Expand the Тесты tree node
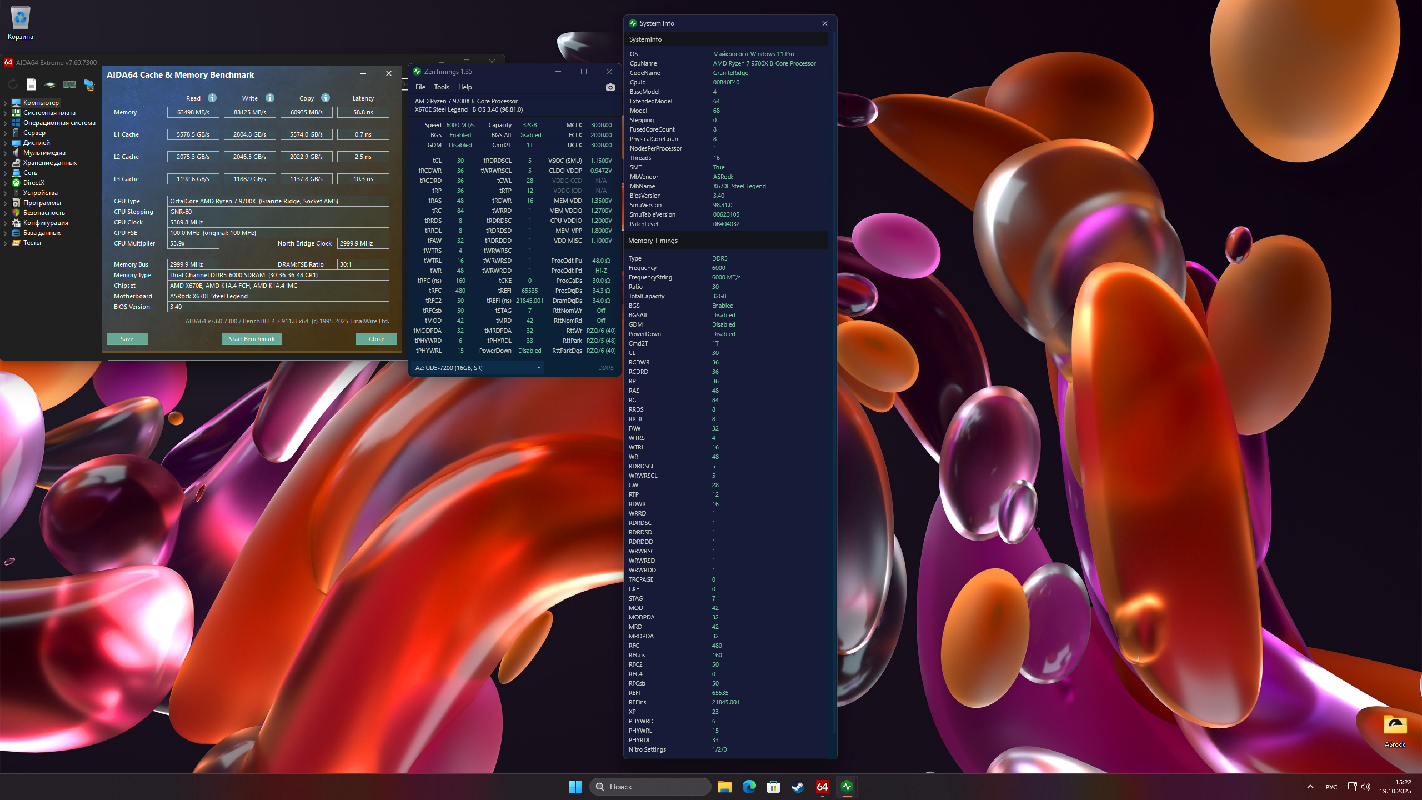 [x=6, y=243]
